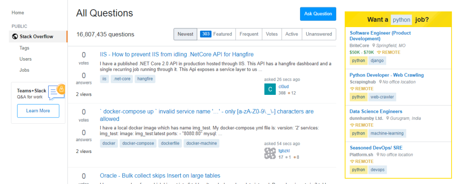This screenshot has height=184, width=473.
Task: Click REMOTE wifi icon under BriteCore job
Action: pyautogui.click(x=379, y=52)
